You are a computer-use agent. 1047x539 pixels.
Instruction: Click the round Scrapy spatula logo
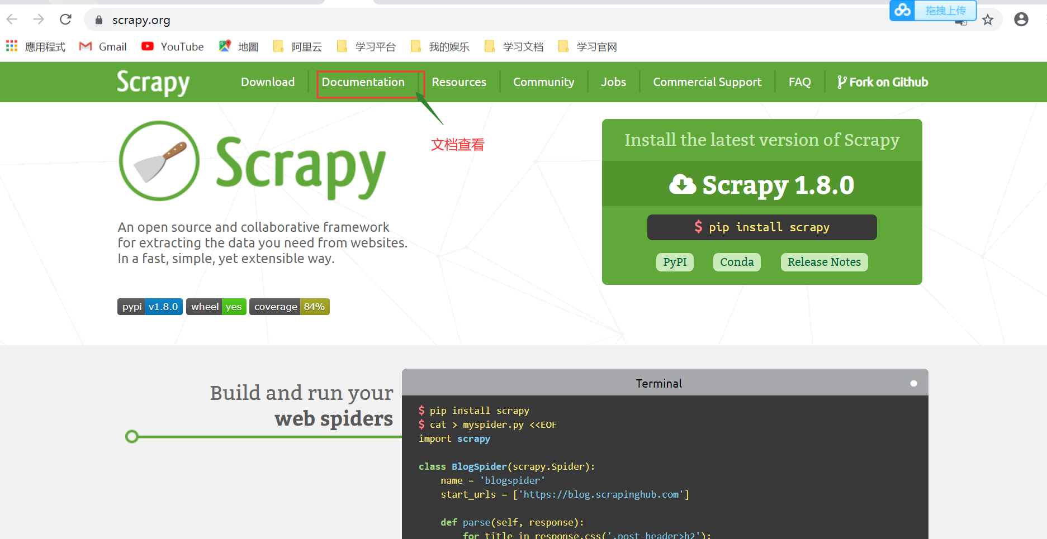(x=159, y=161)
